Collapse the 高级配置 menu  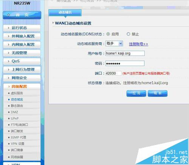pos(22,86)
